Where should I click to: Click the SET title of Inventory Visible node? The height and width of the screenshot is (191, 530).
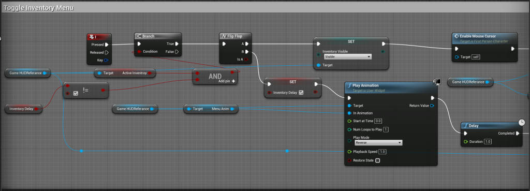pos(351,41)
